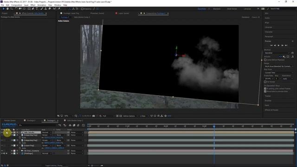Switch to Side Smoke Comp 1 timeline tab
Image resolution: width=297 pixels, height=167 pixels.
75,121
